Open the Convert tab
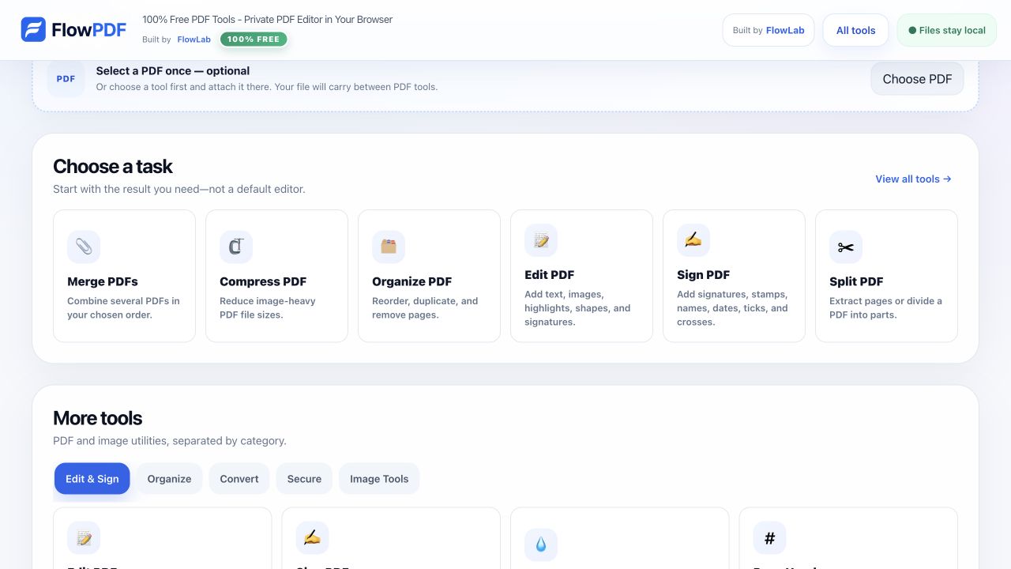The width and height of the screenshot is (1011, 569). 239,479
